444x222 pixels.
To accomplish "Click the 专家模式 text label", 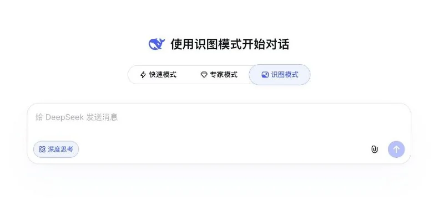I will tap(224, 75).
